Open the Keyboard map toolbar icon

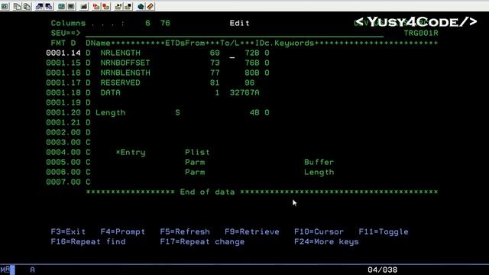coord(83,6)
